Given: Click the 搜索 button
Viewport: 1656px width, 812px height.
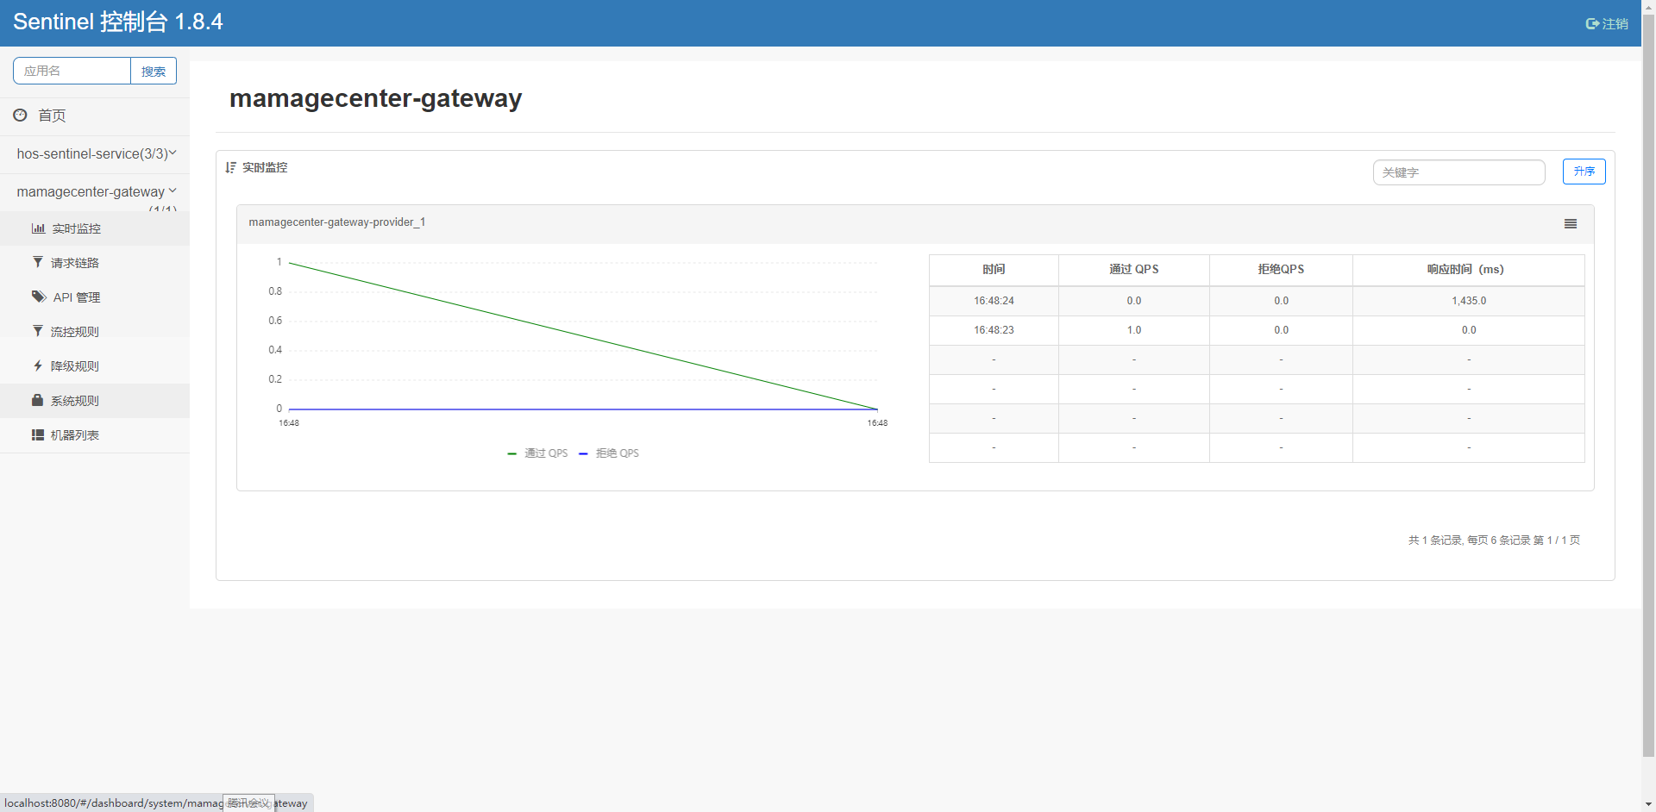Looking at the screenshot, I should click(x=154, y=72).
